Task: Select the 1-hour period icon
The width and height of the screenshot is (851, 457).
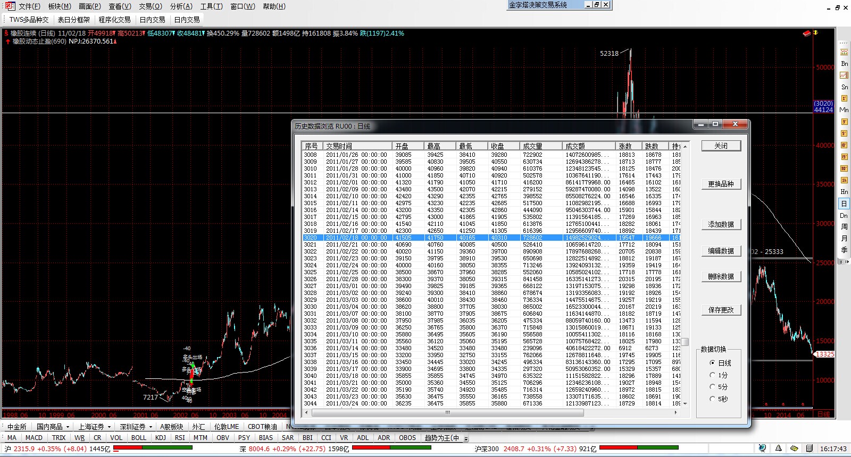Action: (x=844, y=180)
